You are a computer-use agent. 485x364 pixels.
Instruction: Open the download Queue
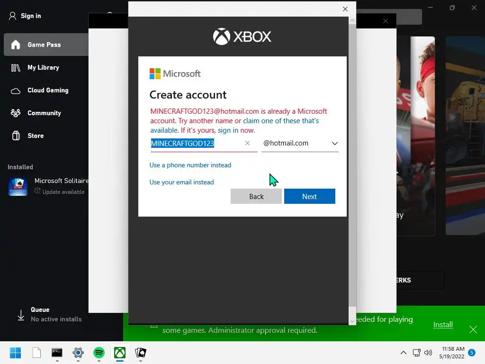[x=49, y=315]
